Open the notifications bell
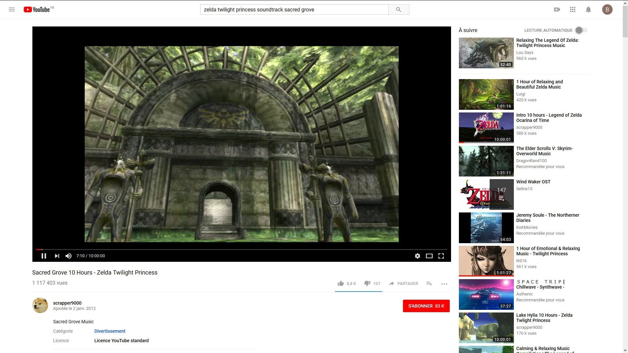 tap(588, 9)
